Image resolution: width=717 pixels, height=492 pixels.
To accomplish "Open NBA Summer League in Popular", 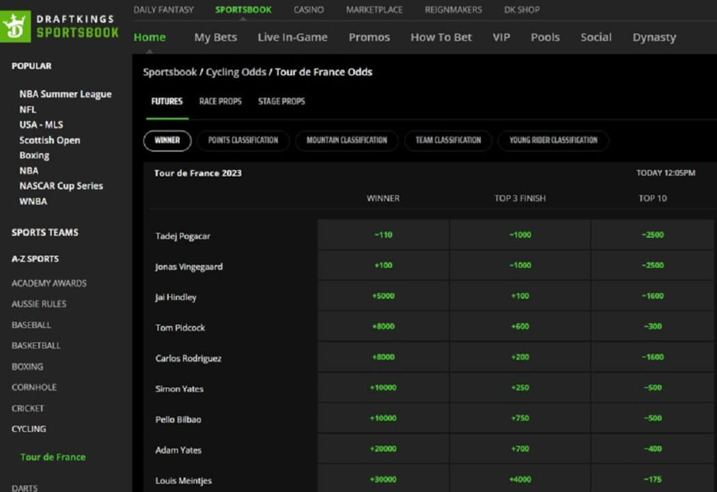I will pyautogui.click(x=66, y=94).
